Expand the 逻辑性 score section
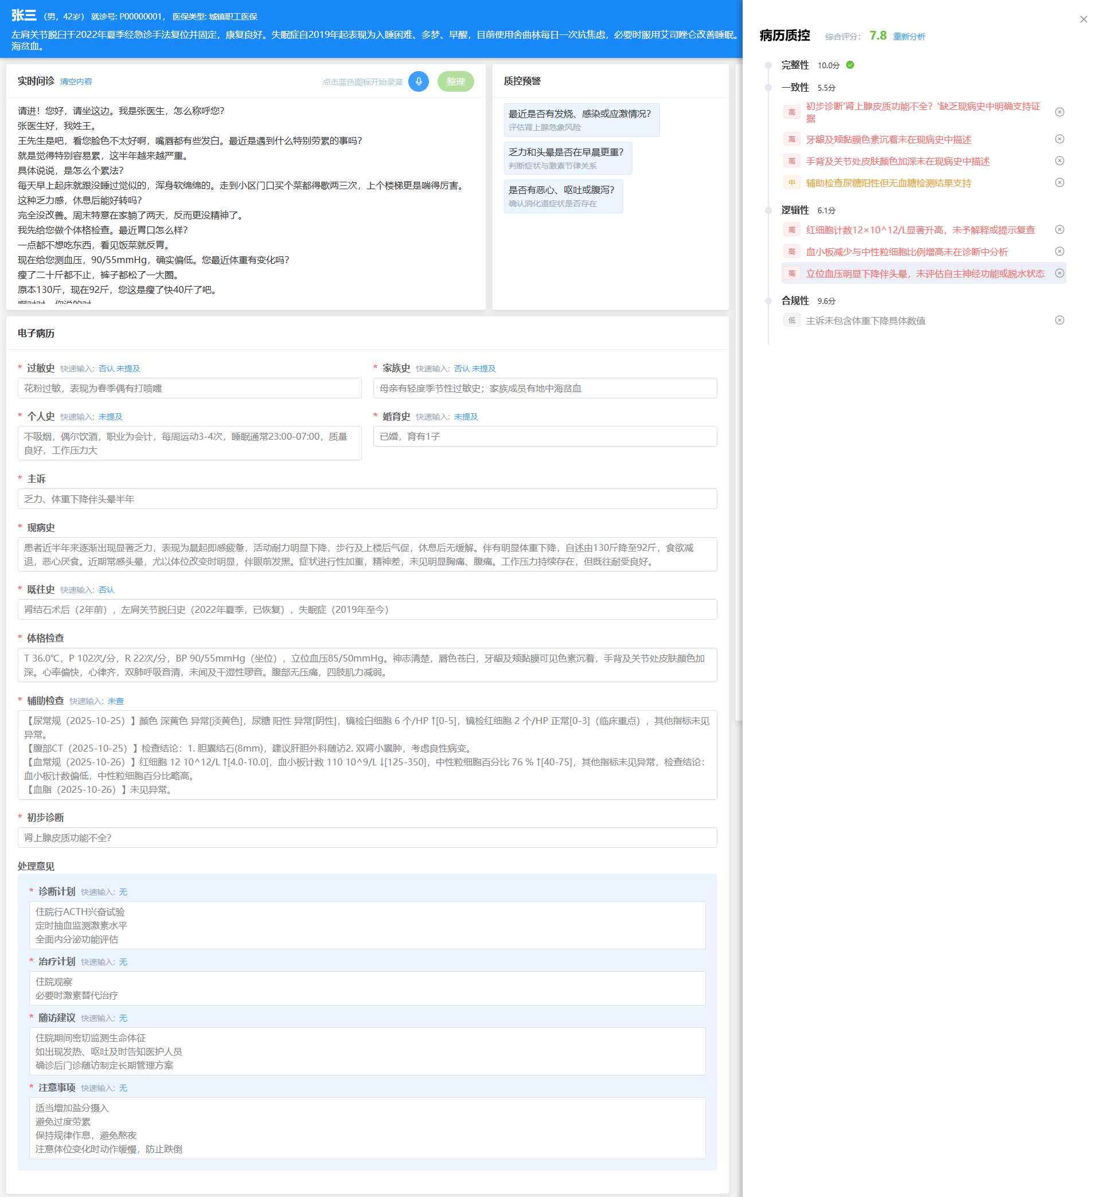This screenshot has height=1197, width=1101. 795,210
